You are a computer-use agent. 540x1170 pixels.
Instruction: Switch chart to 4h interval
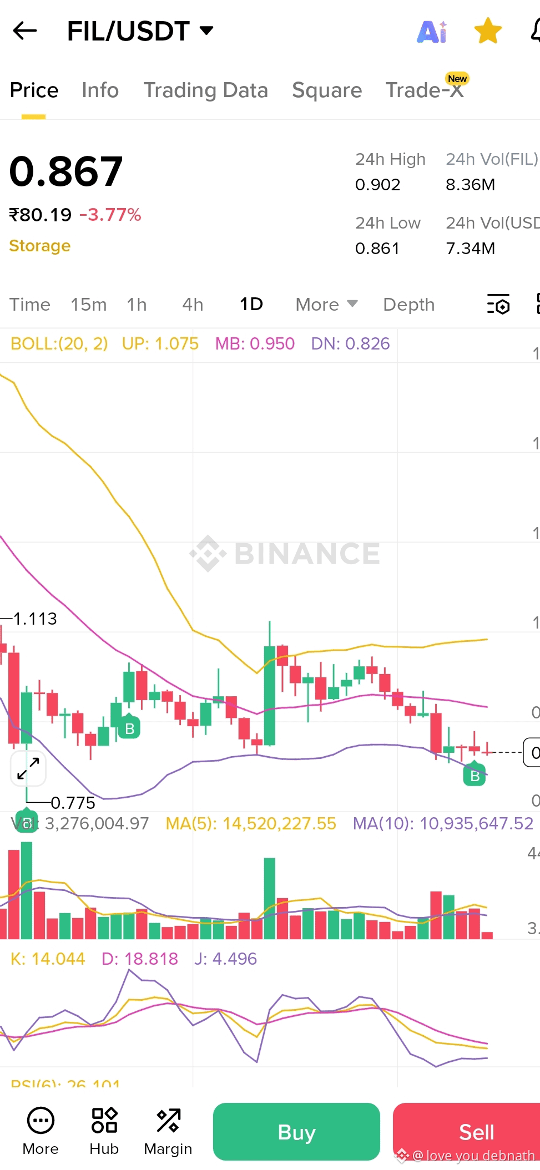[193, 305]
